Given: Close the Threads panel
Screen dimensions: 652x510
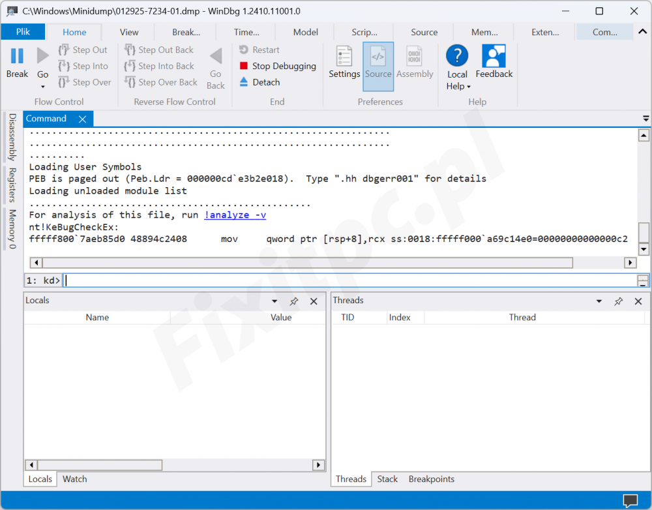Looking at the screenshot, I should coord(638,301).
